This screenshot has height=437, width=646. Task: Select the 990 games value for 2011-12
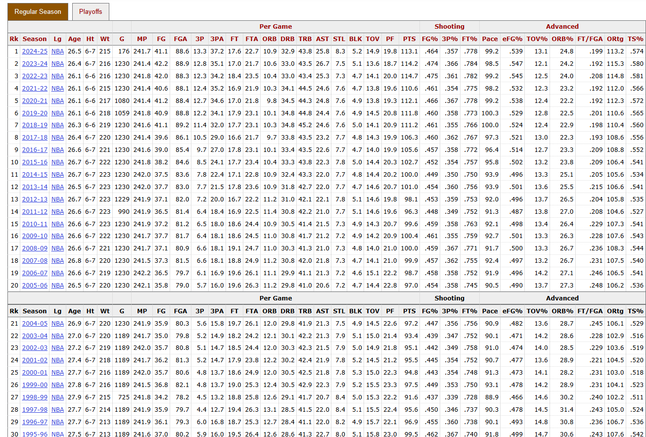[x=123, y=212]
